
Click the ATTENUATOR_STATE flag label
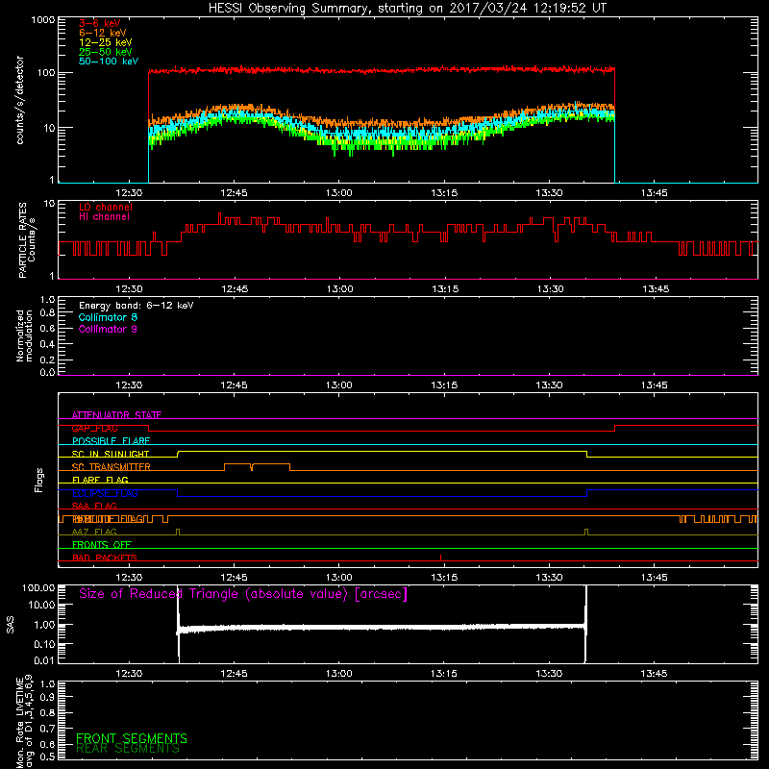point(116,415)
